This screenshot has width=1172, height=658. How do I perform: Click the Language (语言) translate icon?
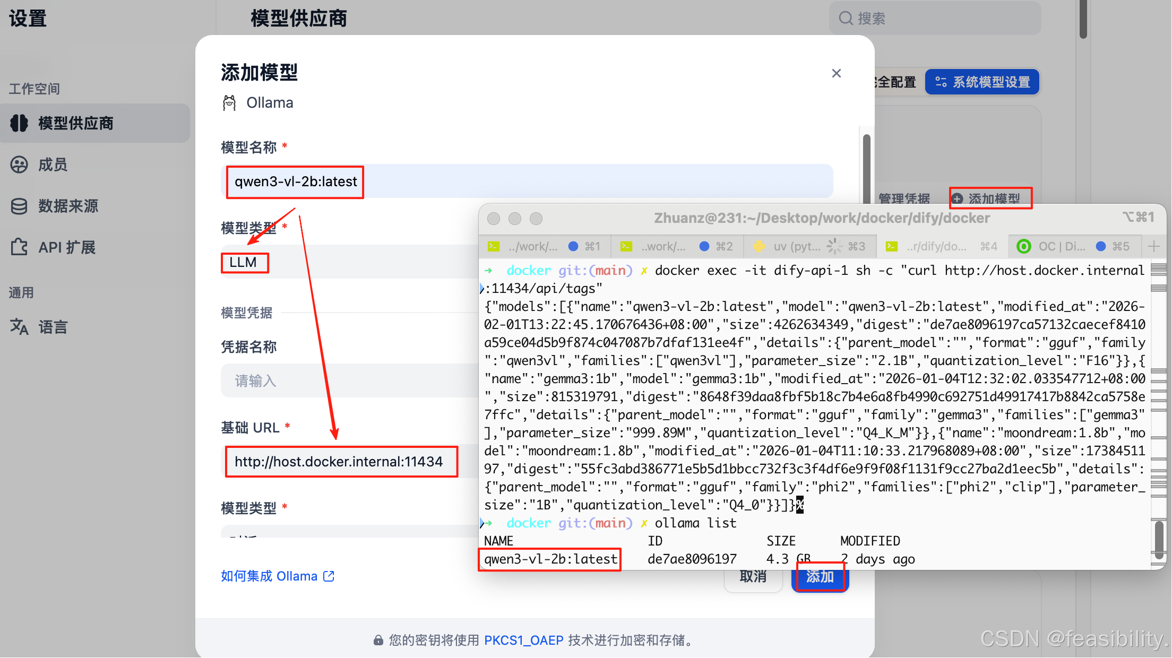[19, 327]
